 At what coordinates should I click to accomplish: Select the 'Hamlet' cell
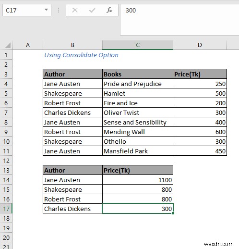tap(138, 93)
